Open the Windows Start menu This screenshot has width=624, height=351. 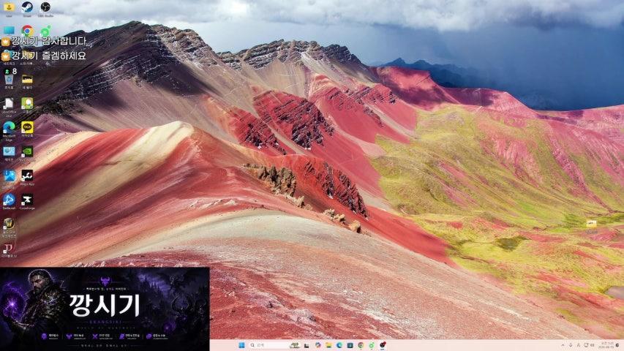click(241, 345)
